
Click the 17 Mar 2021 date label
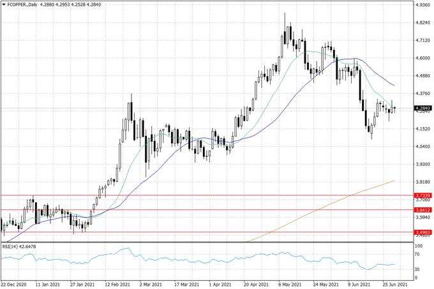click(x=187, y=285)
